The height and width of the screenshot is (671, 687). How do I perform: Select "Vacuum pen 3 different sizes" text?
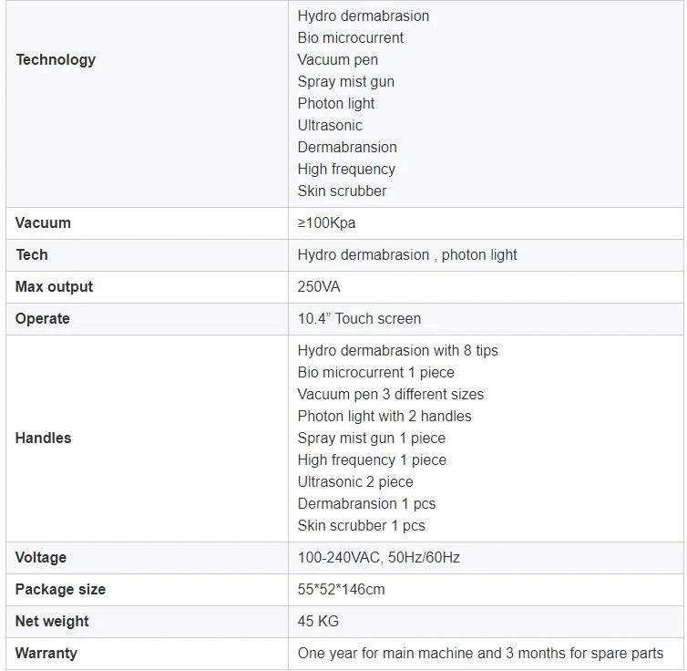390,395
